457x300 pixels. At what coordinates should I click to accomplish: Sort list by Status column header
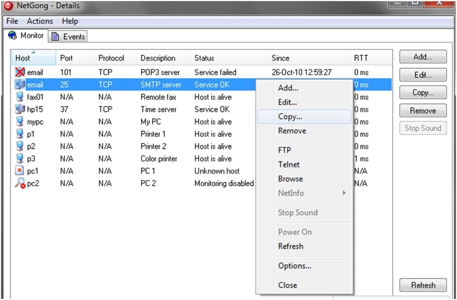point(229,58)
